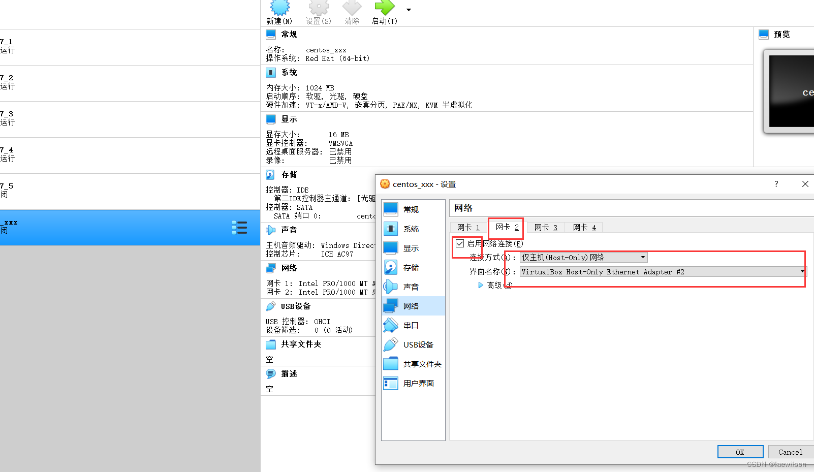The image size is (814, 472).
Task: Toggle 启用网络连接 checkbox
Action: click(460, 243)
